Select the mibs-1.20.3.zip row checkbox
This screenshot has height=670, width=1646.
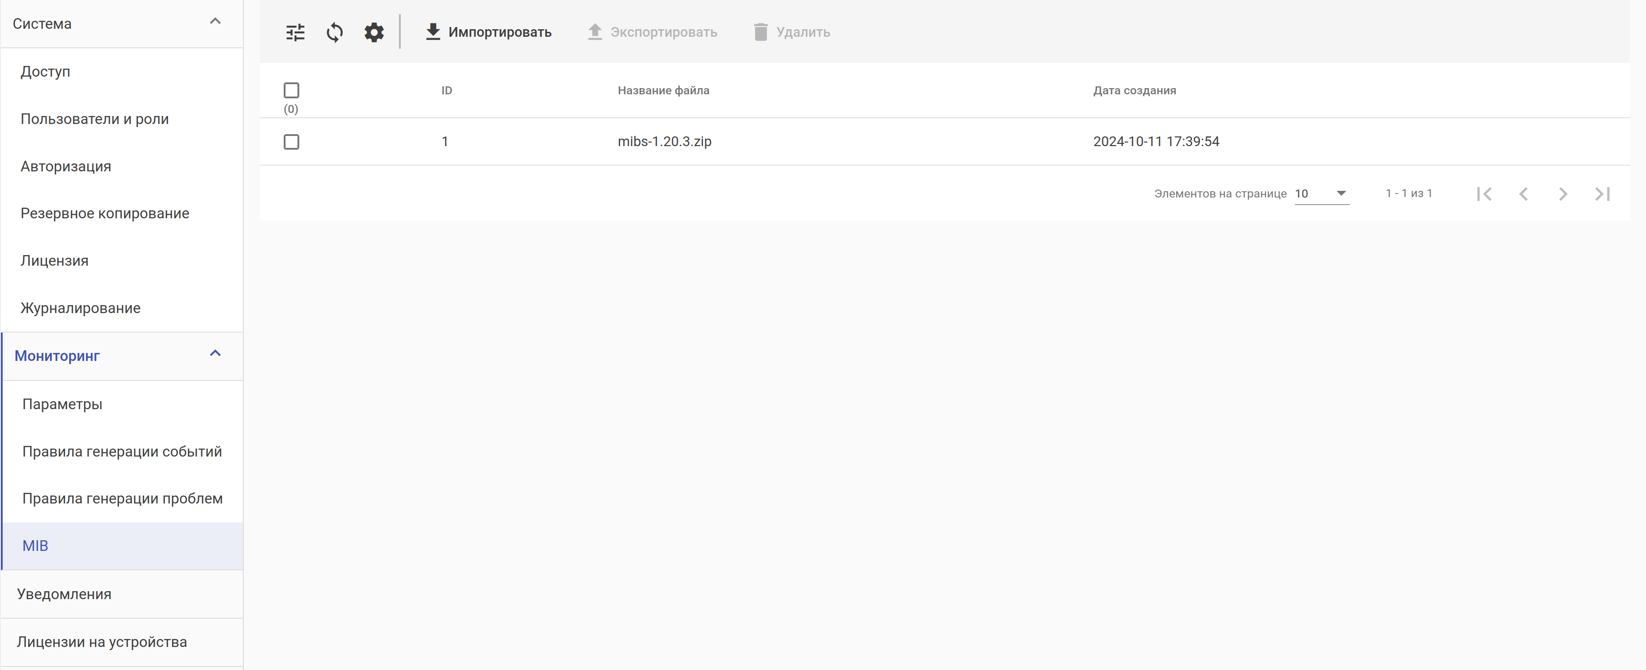[x=291, y=142]
